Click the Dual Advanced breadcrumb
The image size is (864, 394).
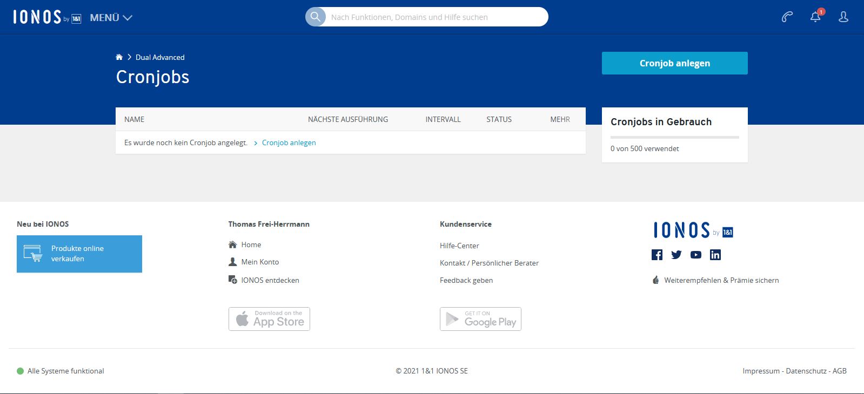pyautogui.click(x=160, y=57)
